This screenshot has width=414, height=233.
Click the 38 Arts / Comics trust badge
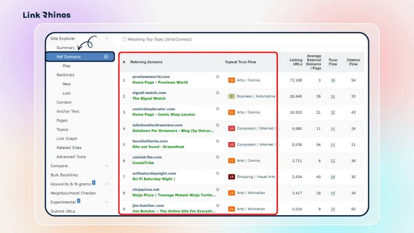tap(231, 80)
